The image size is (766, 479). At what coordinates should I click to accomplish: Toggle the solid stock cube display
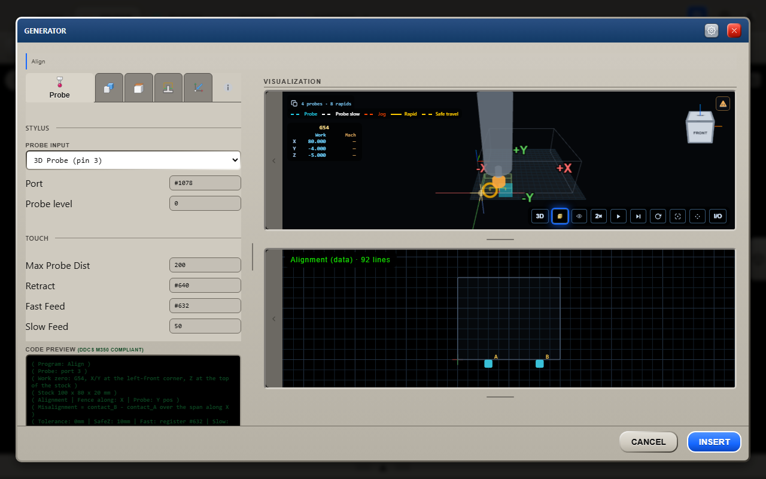pyautogui.click(x=560, y=216)
